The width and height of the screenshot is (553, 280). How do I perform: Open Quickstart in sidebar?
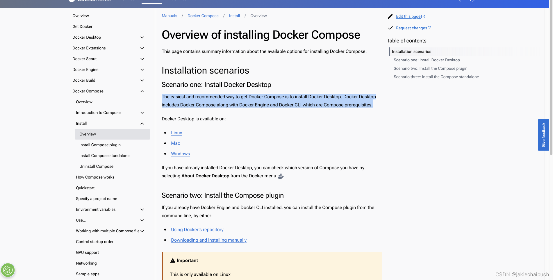click(x=85, y=188)
